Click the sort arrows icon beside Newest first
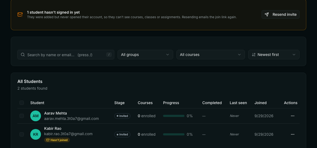 (x=254, y=55)
